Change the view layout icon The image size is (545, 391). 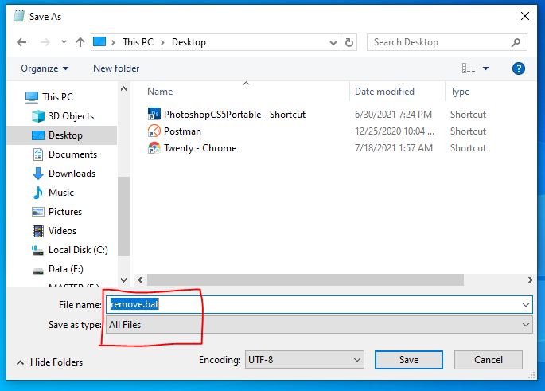[x=468, y=68]
